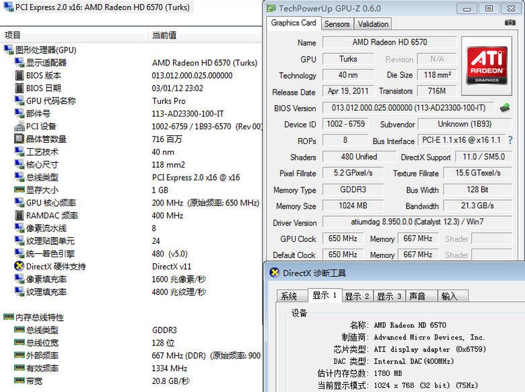Click the 纹理贴图单元 row icon

pos(20,240)
